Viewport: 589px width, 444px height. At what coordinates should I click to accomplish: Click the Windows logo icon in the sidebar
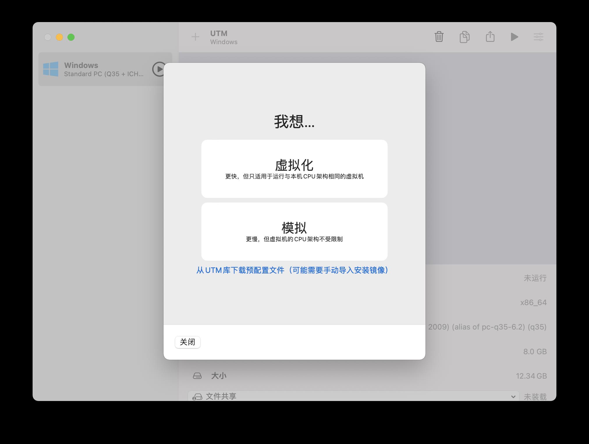pyautogui.click(x=51, y=69)
